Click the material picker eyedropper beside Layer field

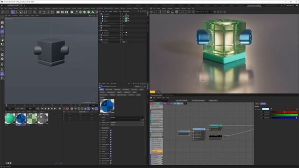(143, 120)
